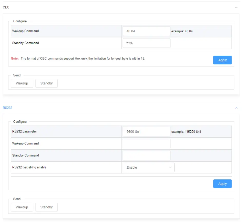
Task: Open the RS232 hex string Enable dropdown
Action: (148, 168)
